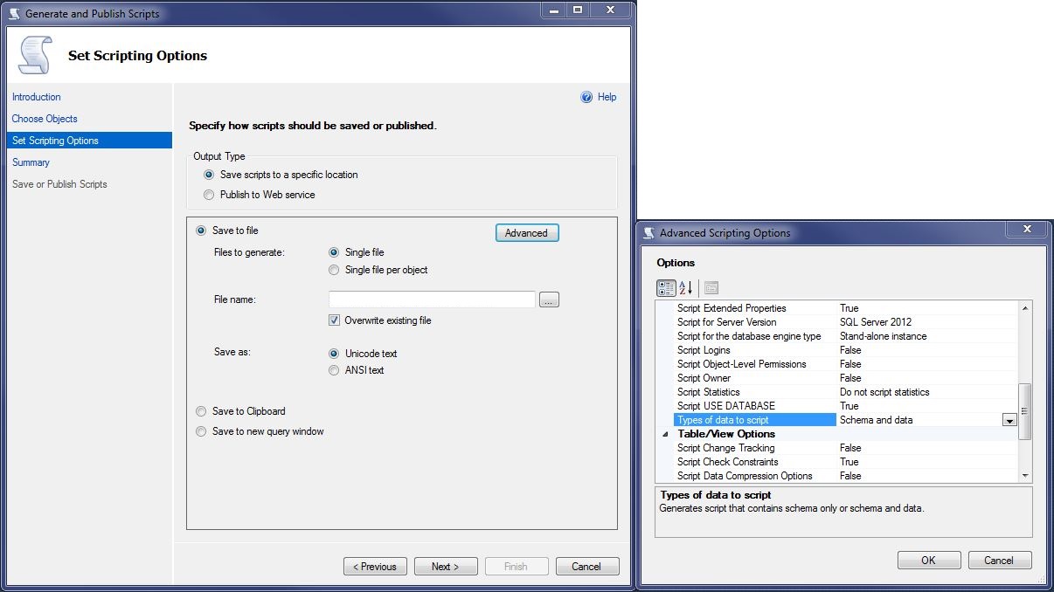Browse for a file with the ellipsis button

549,300
